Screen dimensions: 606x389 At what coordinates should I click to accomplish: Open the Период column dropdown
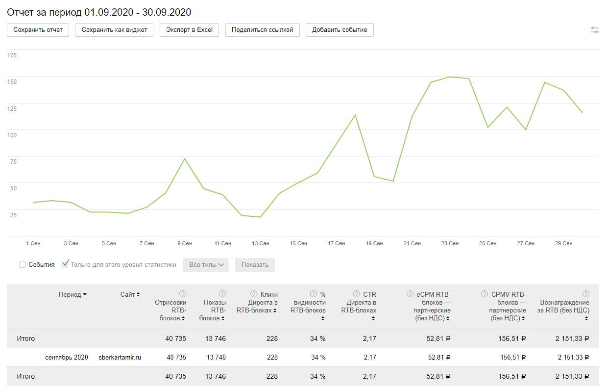(x=73, y=294)
